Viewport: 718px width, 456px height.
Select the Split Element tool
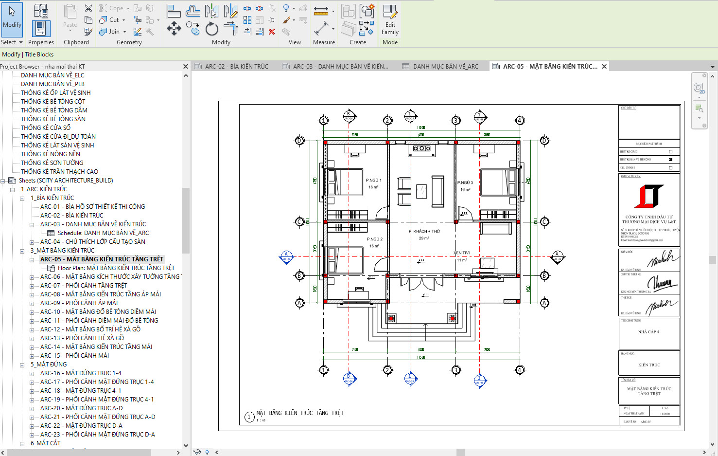tap(247, 8)
